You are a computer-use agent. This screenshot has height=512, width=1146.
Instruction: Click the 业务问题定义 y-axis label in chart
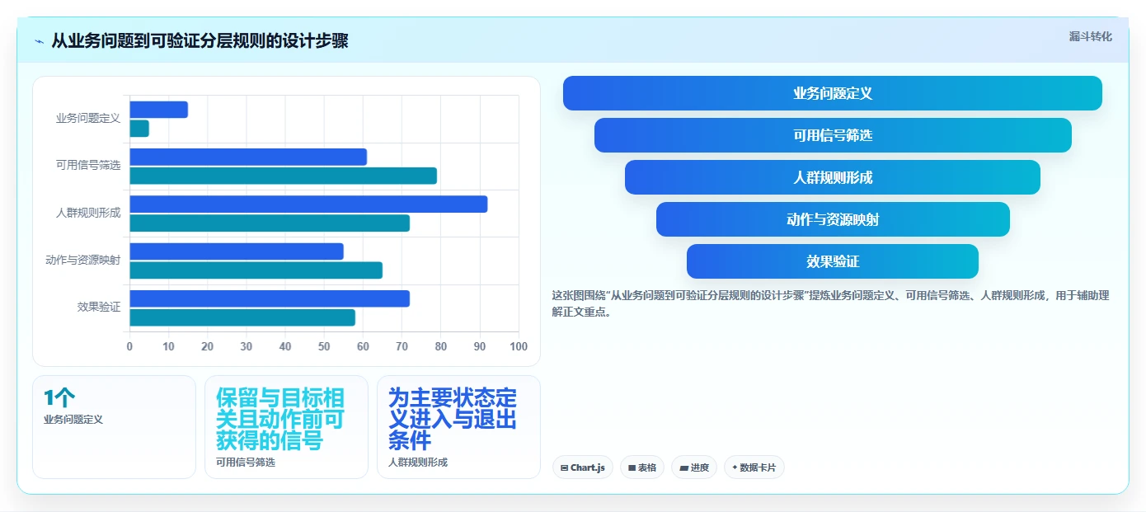88,119
